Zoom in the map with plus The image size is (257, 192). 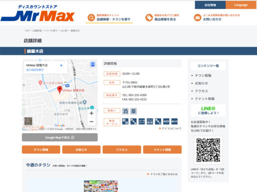[92, 113]
